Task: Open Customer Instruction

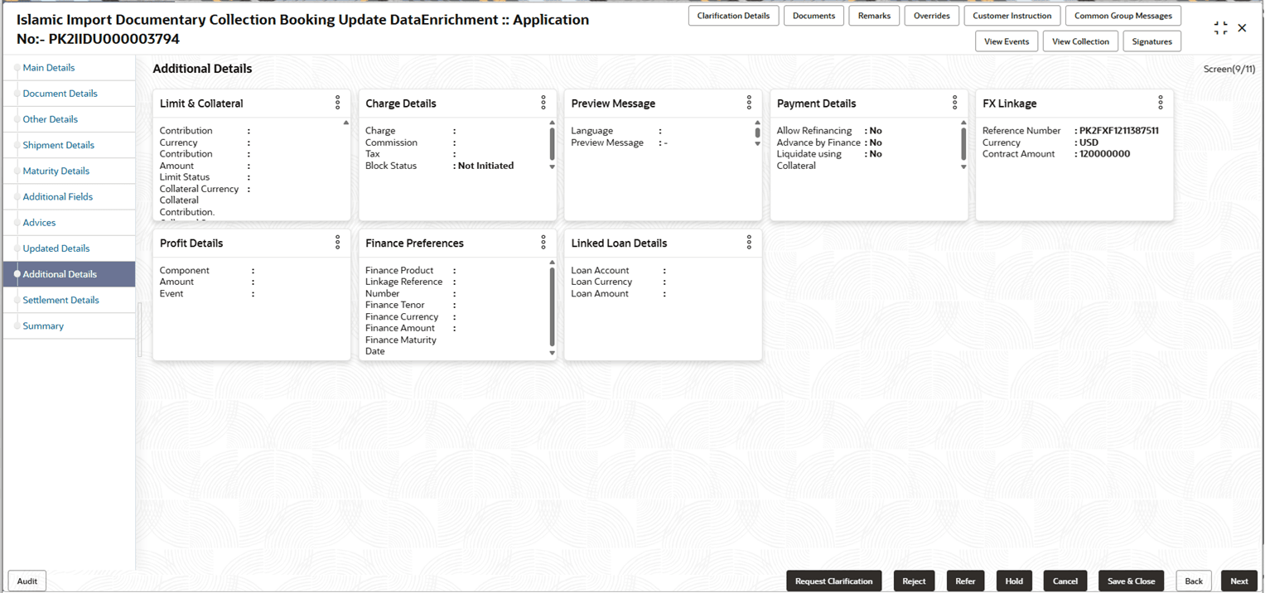Action: pos(1012,16)
